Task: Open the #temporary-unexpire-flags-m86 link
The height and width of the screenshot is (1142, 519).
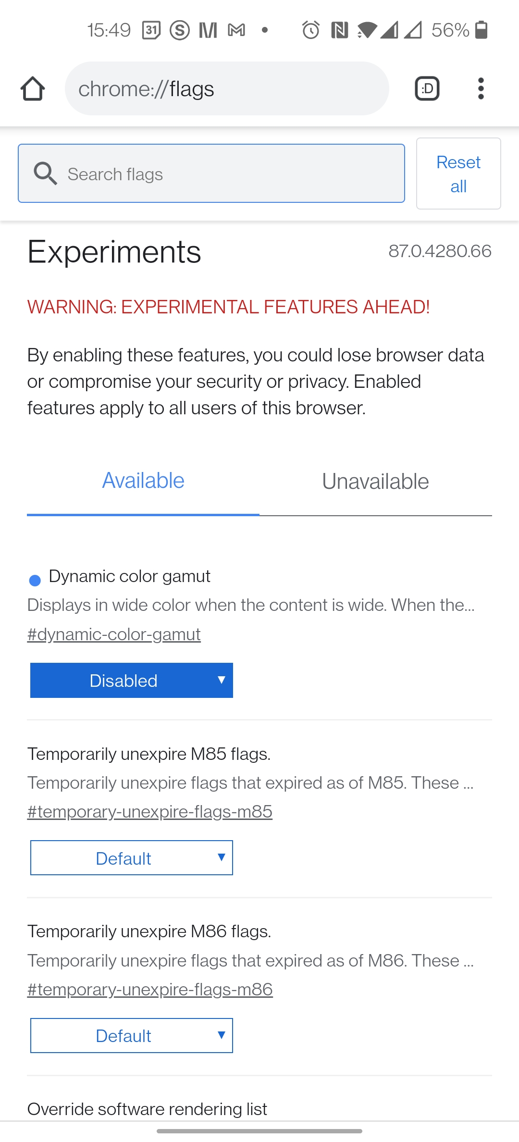Action: point(150,990)
